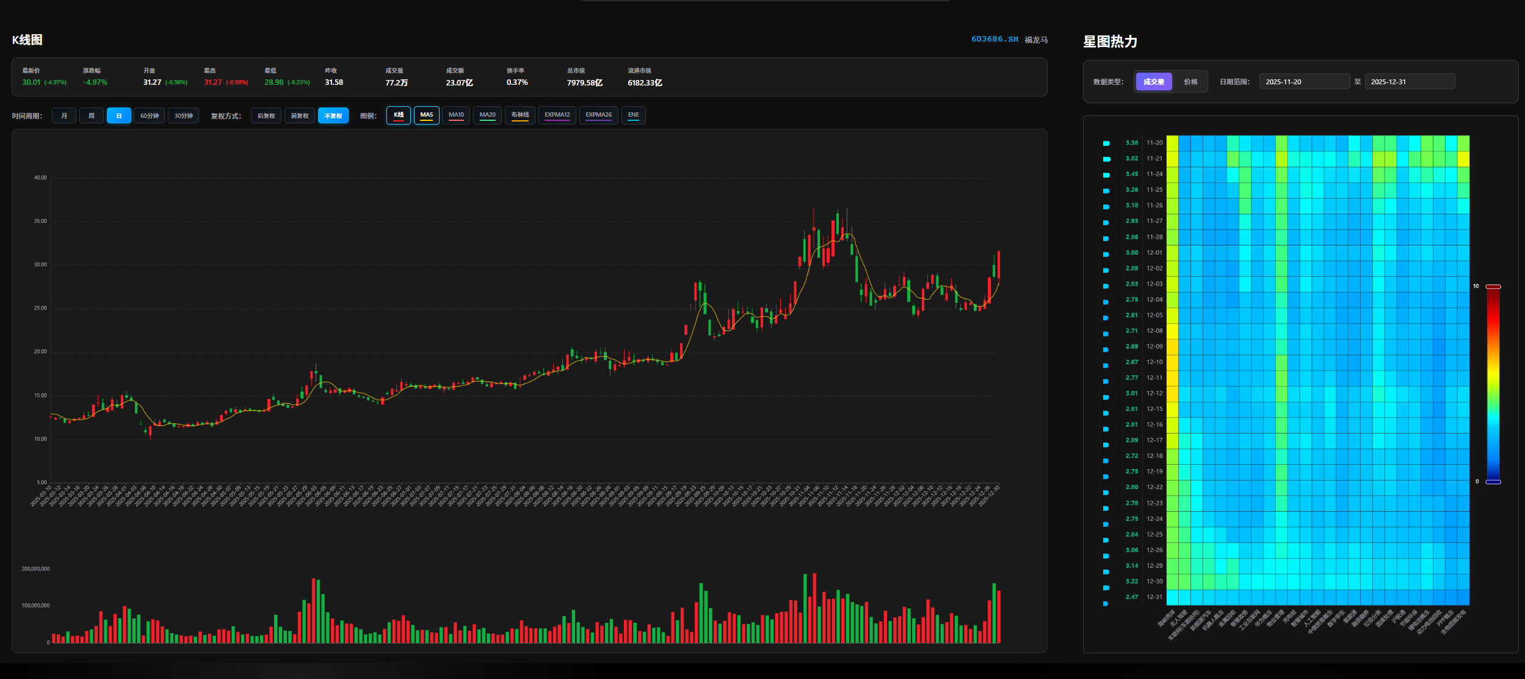Choose 前复权 adjustment mode
The image size is (1525, 679).
point(299,116)
